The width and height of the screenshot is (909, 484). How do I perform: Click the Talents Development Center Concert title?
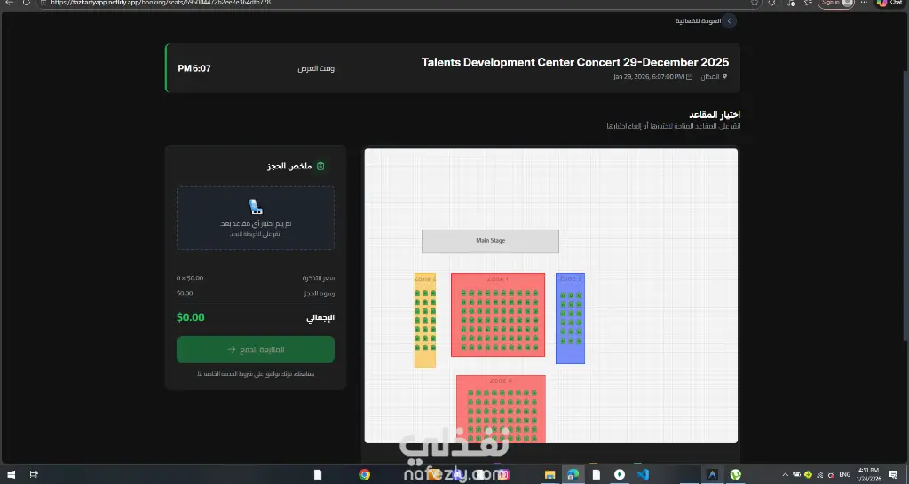575,62
